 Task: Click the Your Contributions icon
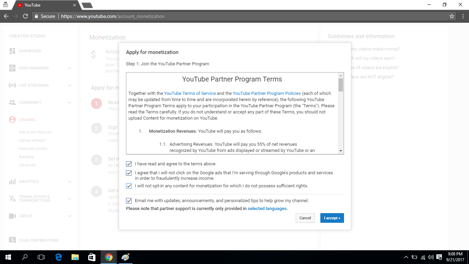[12, 240]
